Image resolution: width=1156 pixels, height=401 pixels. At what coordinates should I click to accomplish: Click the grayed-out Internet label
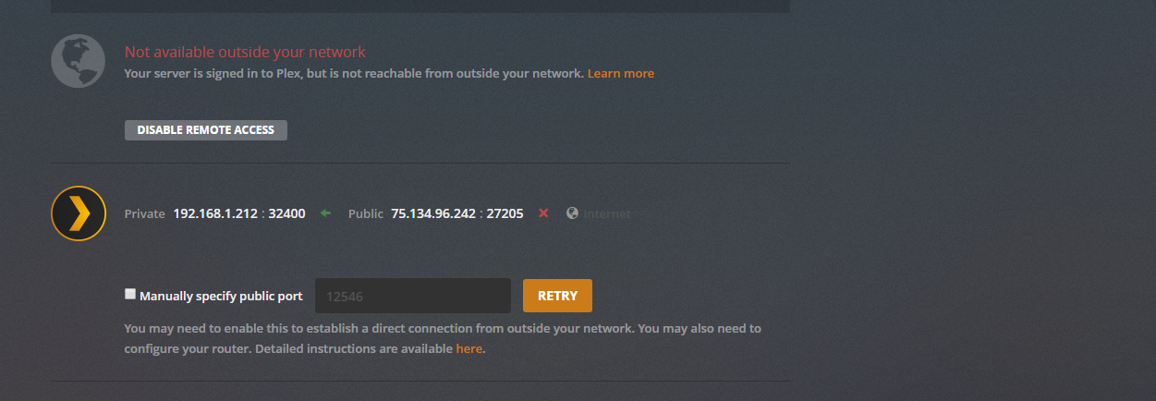pos(607,213)
